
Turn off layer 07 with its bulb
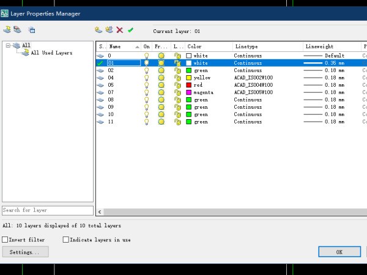coord(146,92)
